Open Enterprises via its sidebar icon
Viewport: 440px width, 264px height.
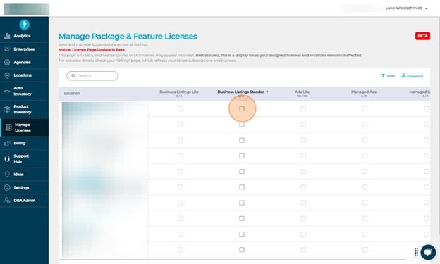coord(7,49)
